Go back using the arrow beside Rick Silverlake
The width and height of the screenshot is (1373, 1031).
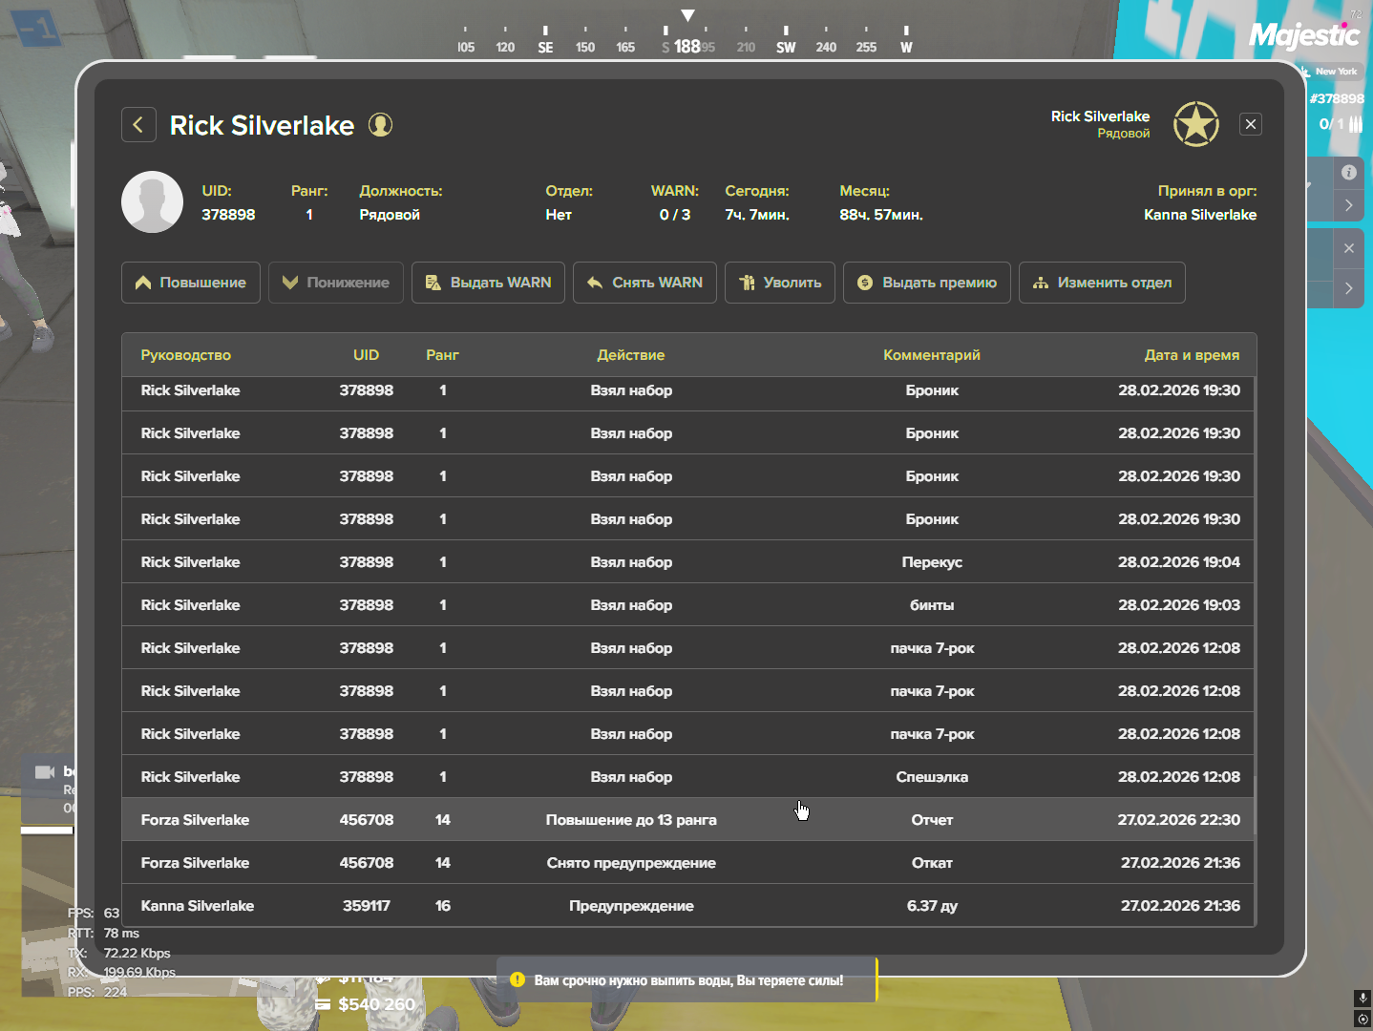click(138, 125)
